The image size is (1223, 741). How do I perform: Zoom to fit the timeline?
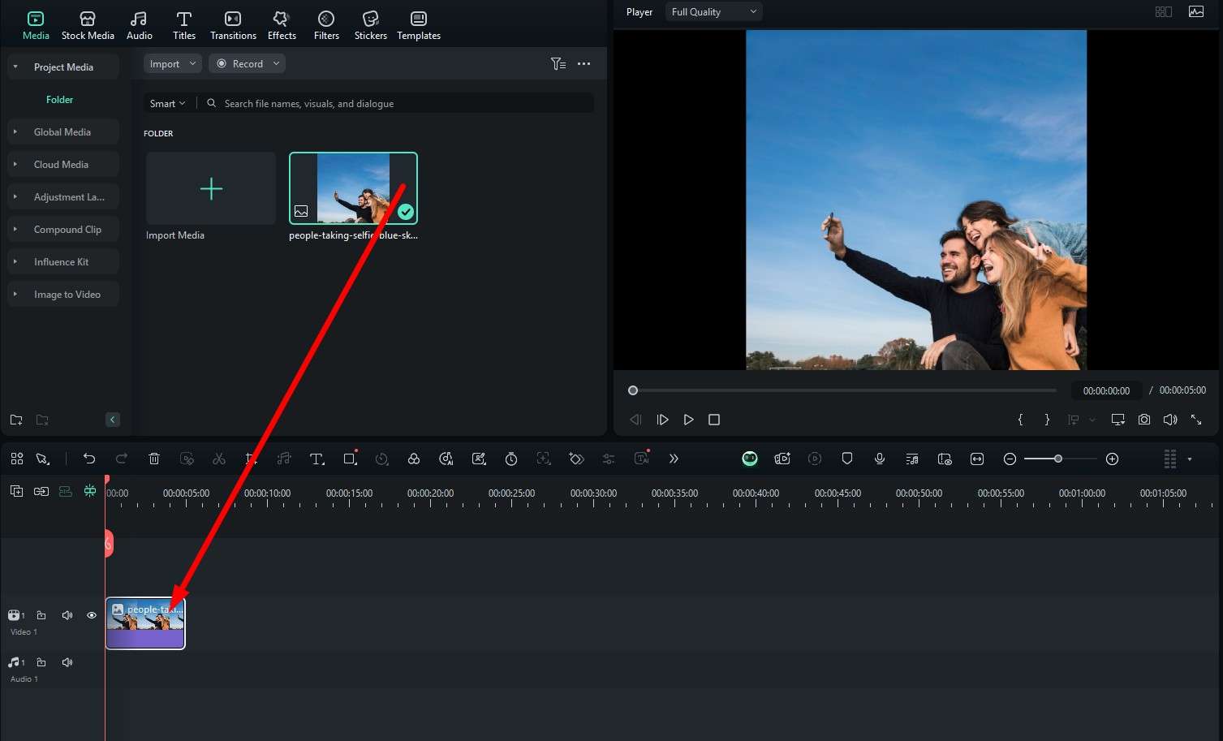(x=977, y=459)
